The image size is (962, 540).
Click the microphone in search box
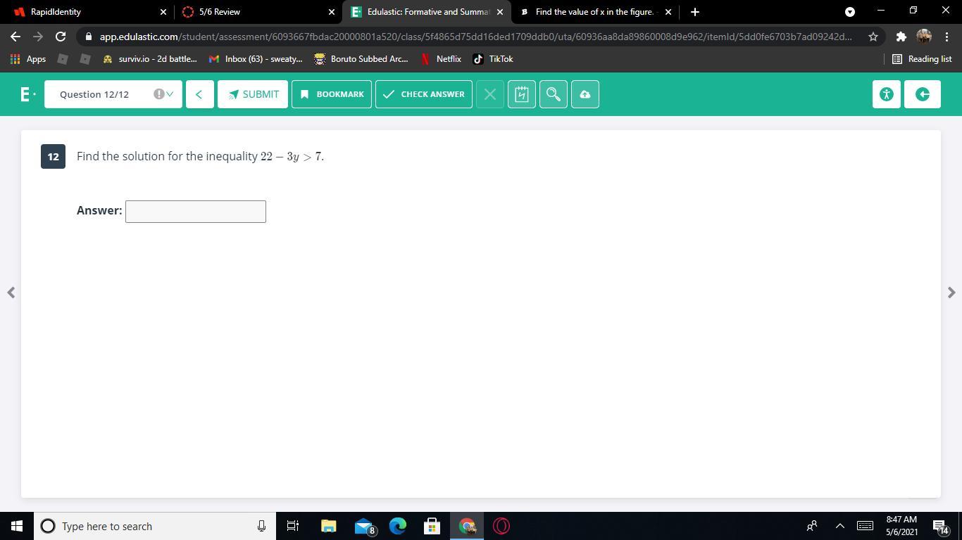click(261, 526)
